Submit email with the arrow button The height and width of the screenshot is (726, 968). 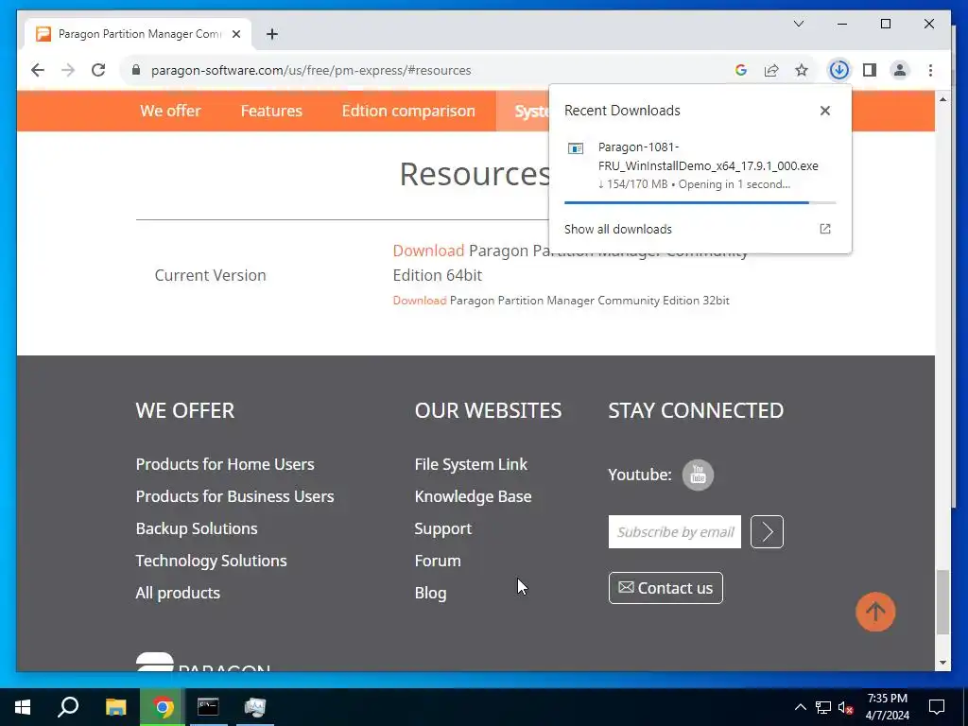pos(767,531)
